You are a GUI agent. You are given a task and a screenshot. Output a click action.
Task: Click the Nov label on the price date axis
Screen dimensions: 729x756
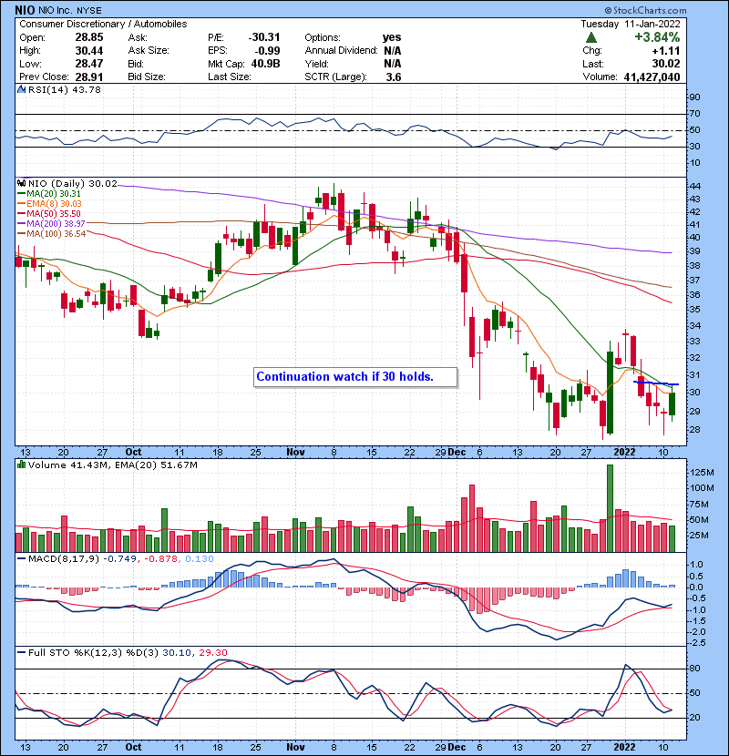click(x=295, y=452)
